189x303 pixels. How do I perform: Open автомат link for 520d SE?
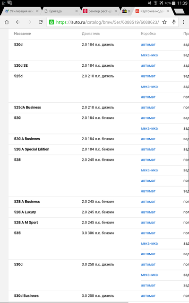point(148,65)
